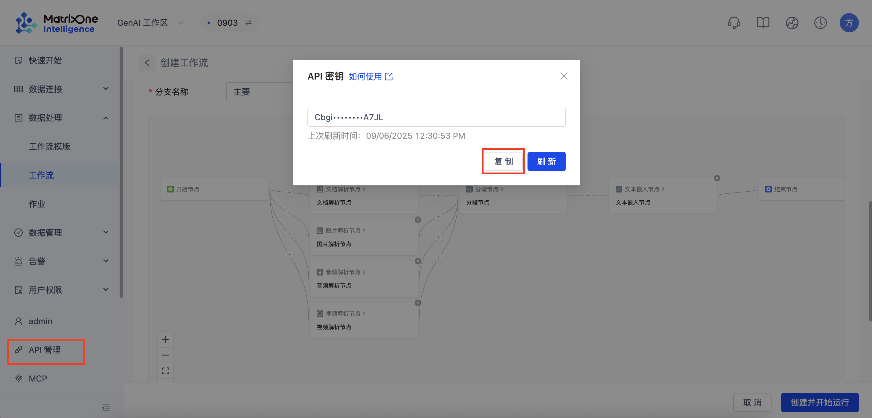
Task: Open the documentation book icon
Action: [x=763, y=23]
